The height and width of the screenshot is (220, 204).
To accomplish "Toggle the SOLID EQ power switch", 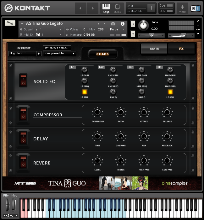I will [x=23, y=80].
